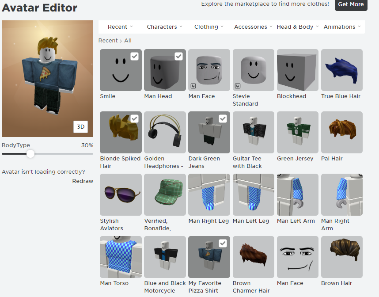Image resolution: width=379 pixels, height=297 pixels.
Task: Click the Recent breadcrumb link
Action: 108,41
